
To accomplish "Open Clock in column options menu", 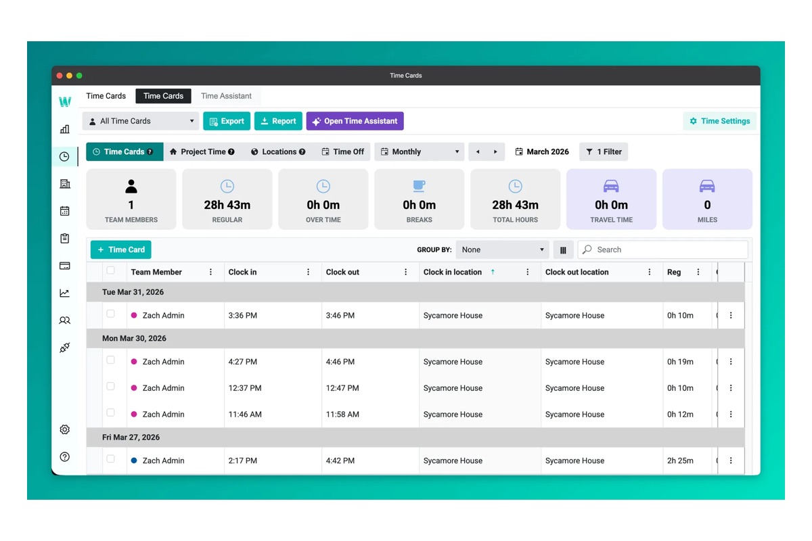I will tap(309, 272).
